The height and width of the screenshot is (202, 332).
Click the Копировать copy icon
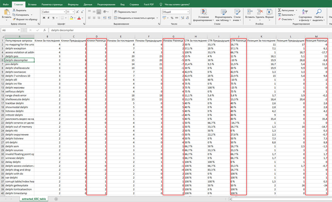point(14,15)
